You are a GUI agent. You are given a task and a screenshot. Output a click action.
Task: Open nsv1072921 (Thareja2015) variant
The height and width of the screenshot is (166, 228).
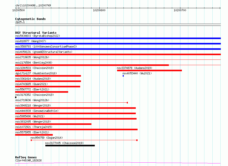(34, 127)
